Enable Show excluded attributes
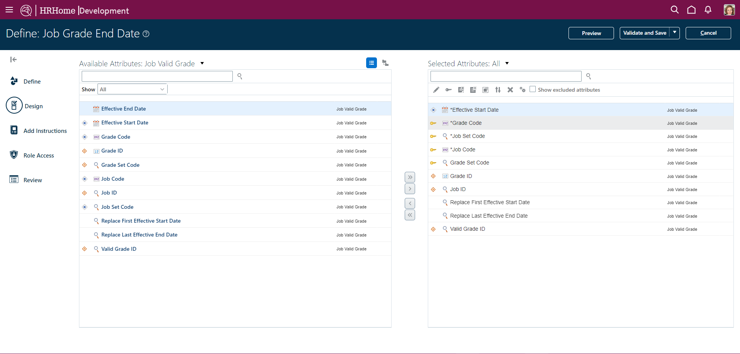This screenshot has height=354, width=740. point(533,89)
